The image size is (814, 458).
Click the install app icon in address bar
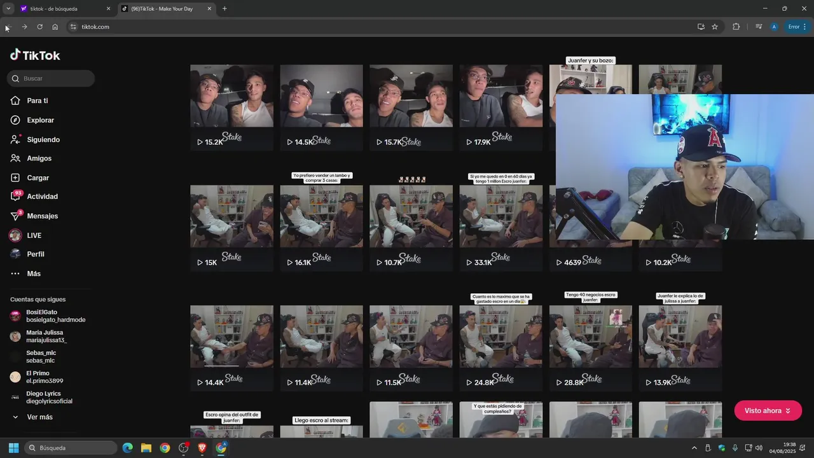pyautogui.click(x=701, y=27)
